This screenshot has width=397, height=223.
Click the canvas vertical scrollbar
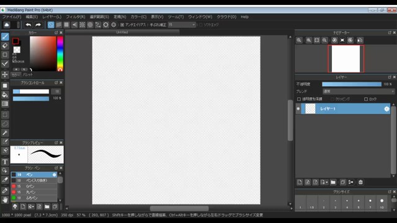click(x=290, y=120)
